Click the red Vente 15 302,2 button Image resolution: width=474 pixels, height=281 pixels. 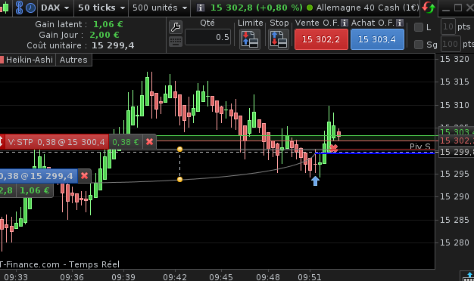(x=321, y=39)
